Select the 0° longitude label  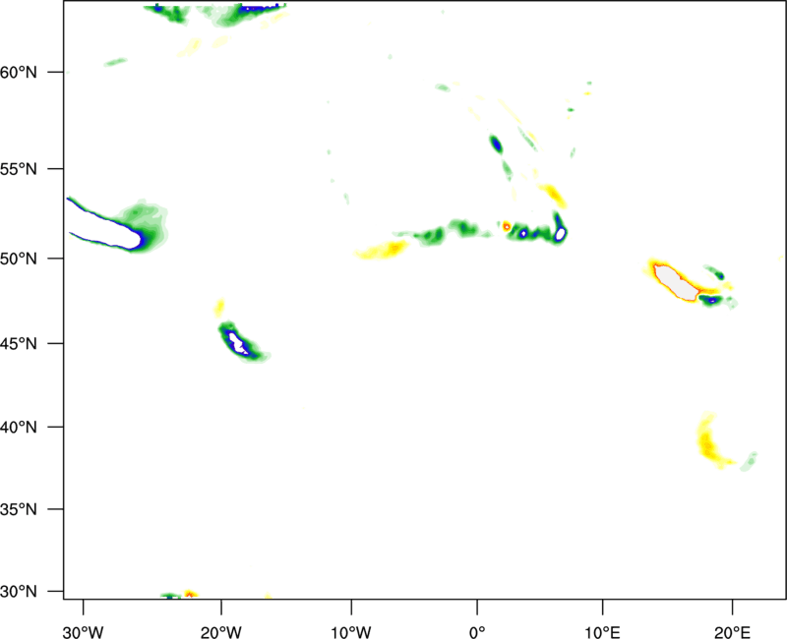(477, 632)
